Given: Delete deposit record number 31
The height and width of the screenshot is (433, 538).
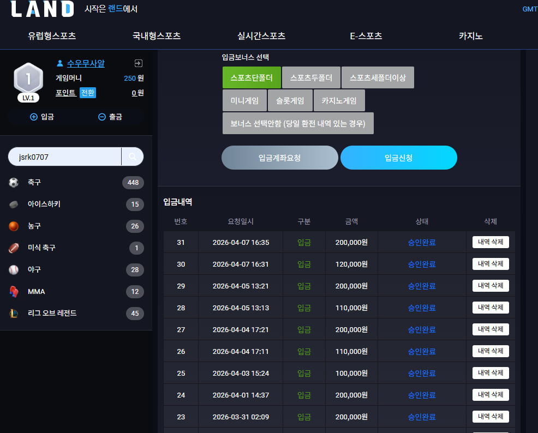Looking at the screenshot, I should pyautogui.click(x=491, y=242).
